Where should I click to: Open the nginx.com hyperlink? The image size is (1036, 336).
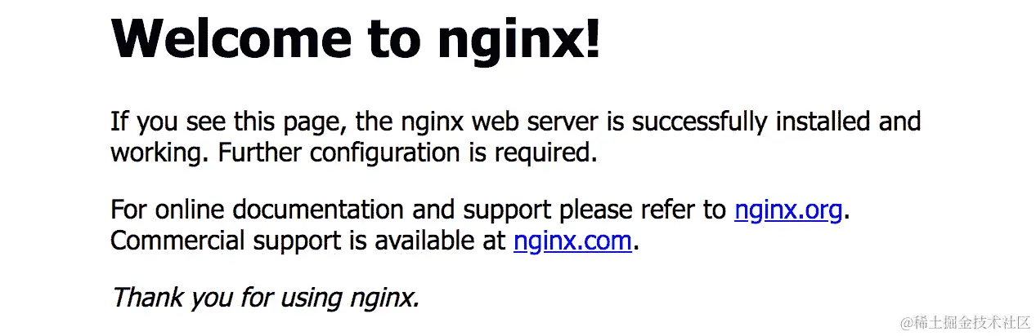coord(572,241)
